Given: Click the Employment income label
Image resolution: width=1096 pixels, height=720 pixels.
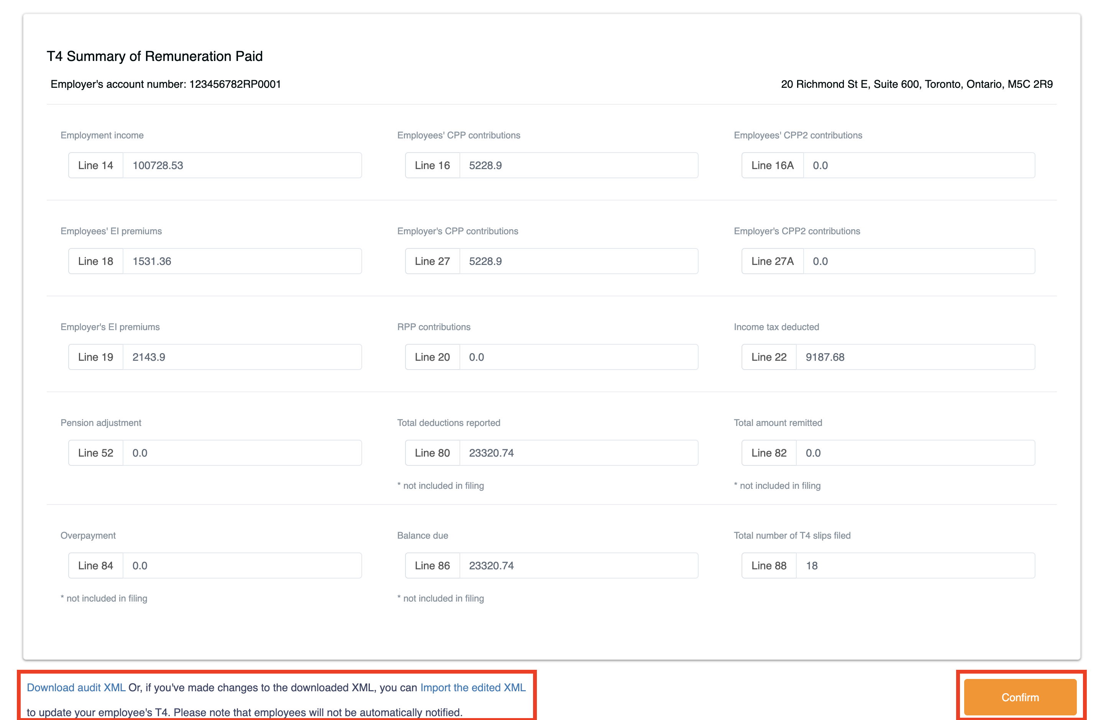Looking at the screenshot, I should point(102,135).
